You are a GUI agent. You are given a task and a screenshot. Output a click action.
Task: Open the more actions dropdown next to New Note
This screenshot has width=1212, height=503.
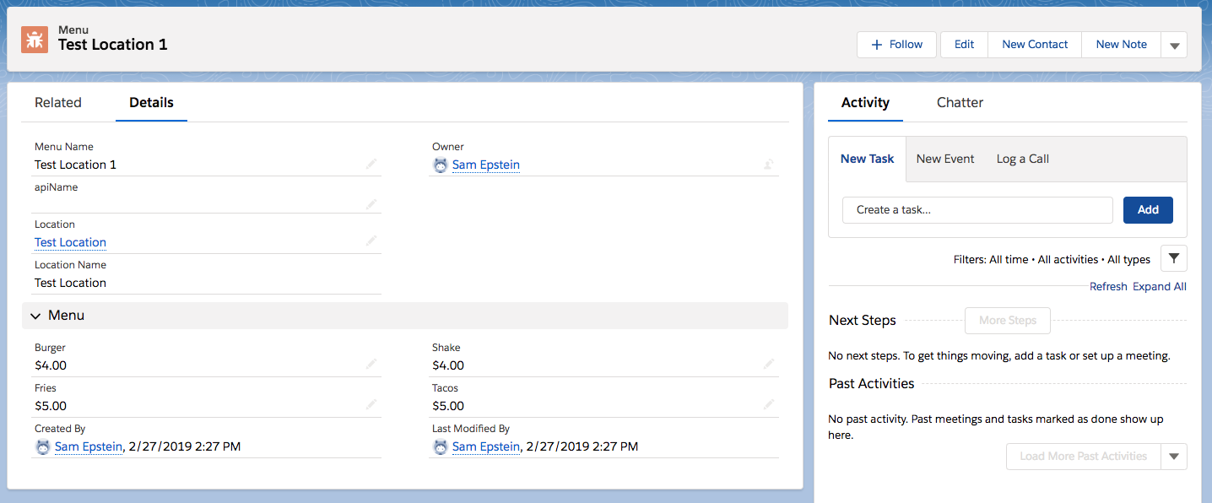coord(1174,46)
